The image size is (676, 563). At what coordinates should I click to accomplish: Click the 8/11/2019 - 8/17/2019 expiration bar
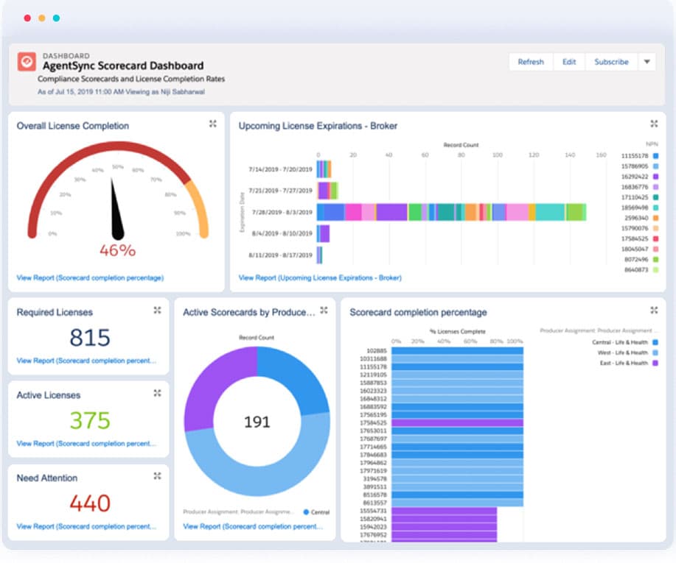click(319, 255)
